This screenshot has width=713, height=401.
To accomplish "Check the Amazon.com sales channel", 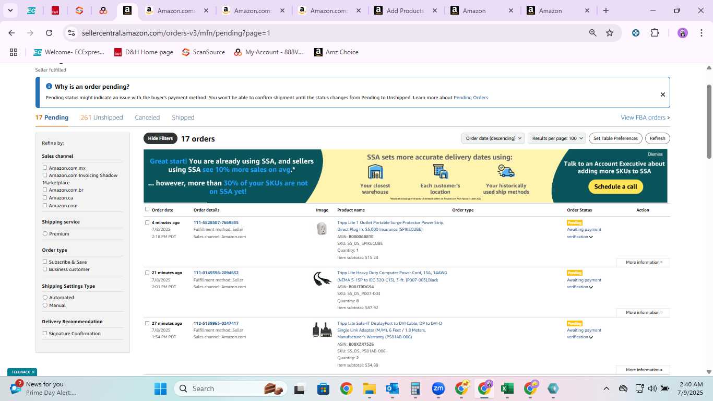I will [45, 205].
